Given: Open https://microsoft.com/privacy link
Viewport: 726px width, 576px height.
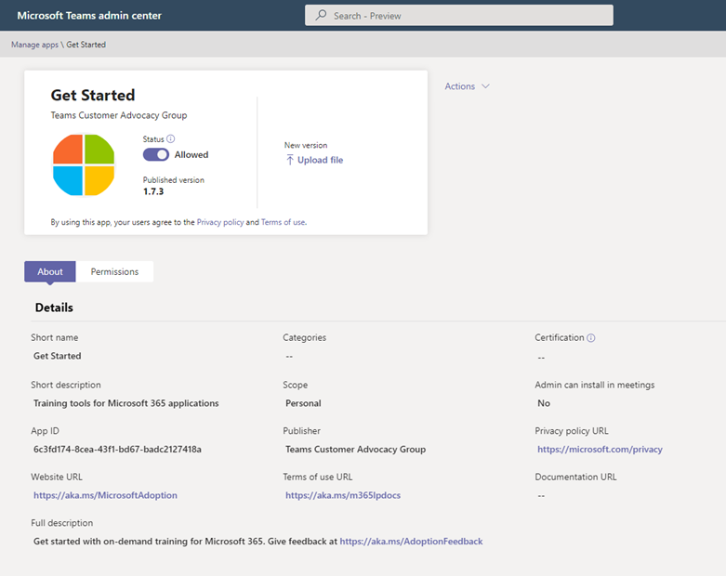Looking at the screenshot, I should pyautogui.click(x=600, y=450).
